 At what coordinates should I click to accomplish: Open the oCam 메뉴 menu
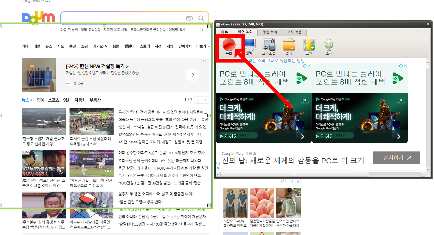[224, 32]
